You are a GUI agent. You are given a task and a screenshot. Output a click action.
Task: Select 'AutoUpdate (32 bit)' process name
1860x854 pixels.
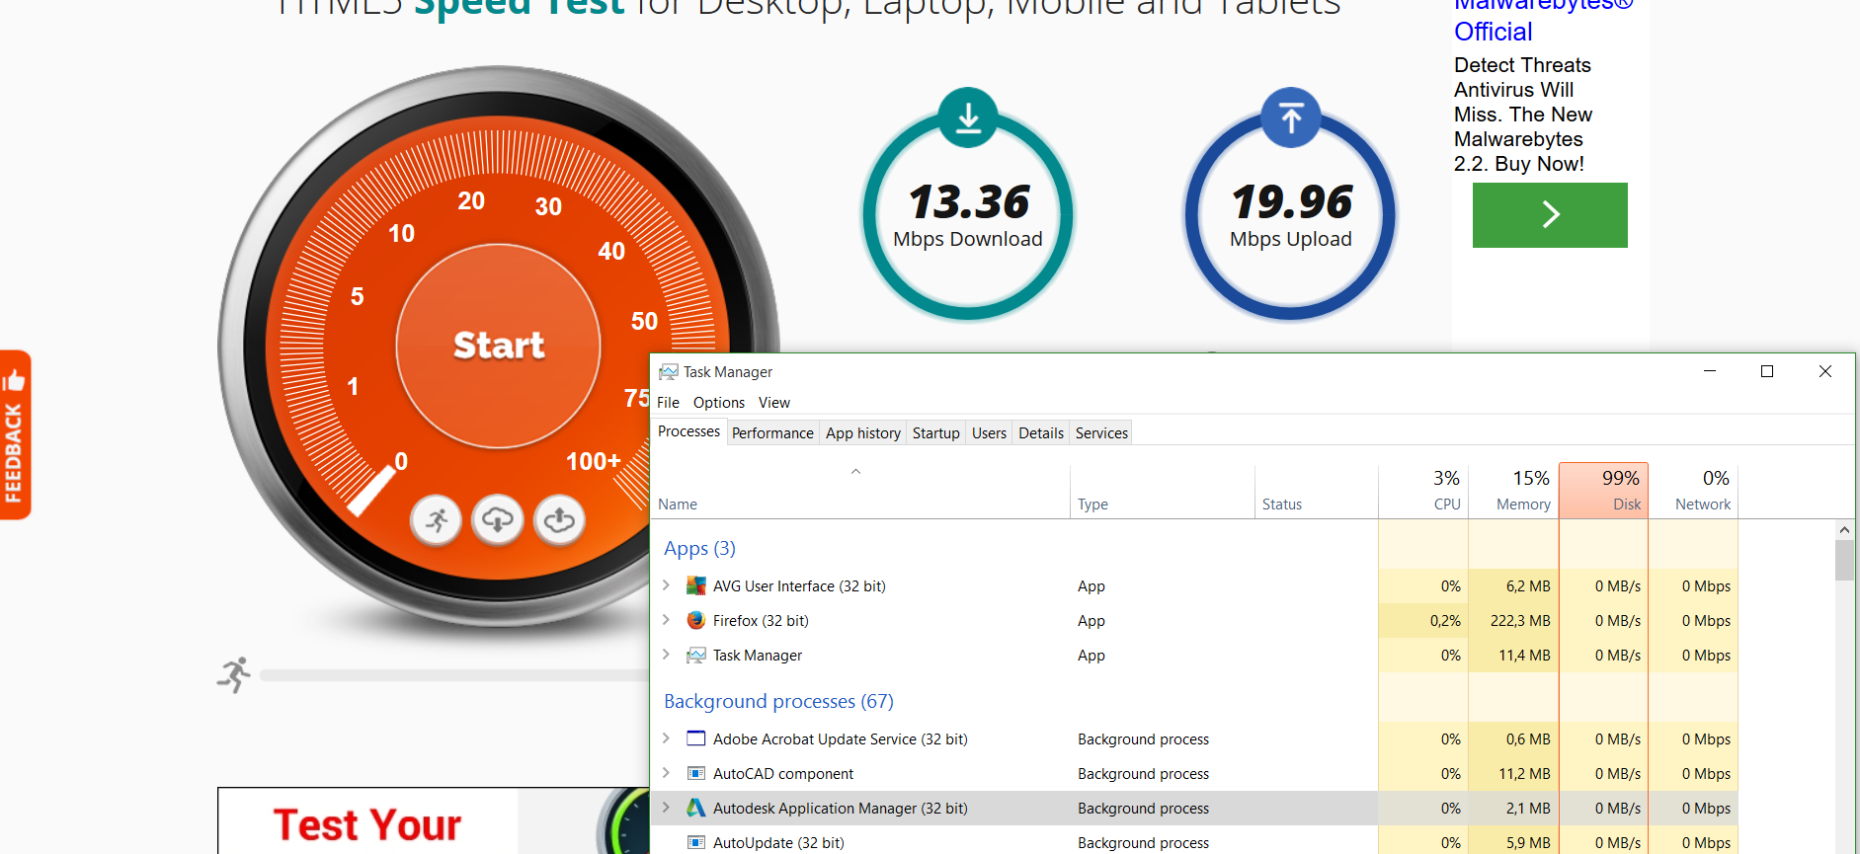click(x=778, y=842)
